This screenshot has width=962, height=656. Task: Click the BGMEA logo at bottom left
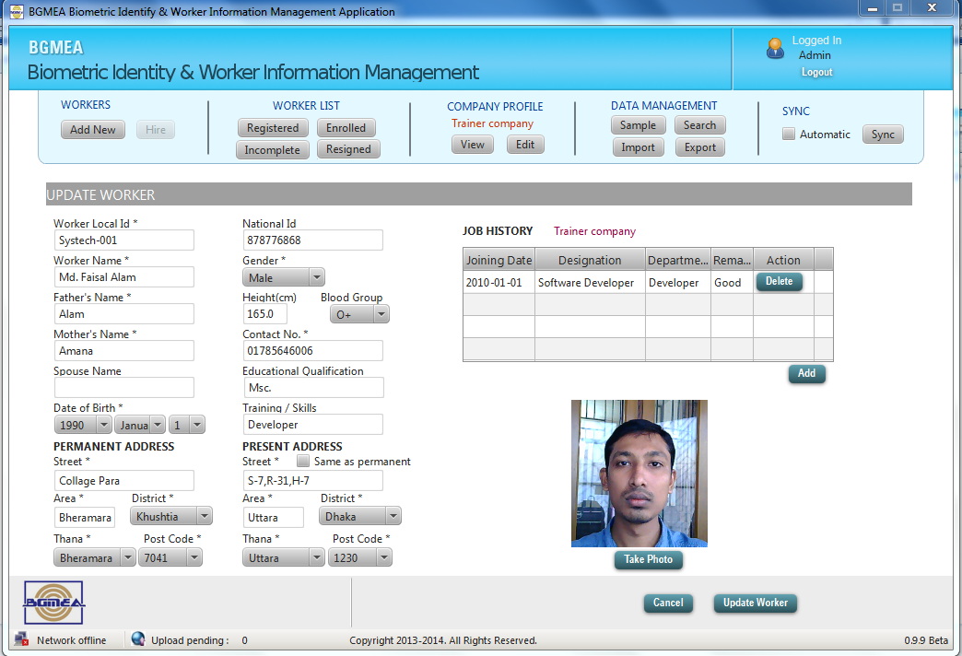click(x=53, y=603)
